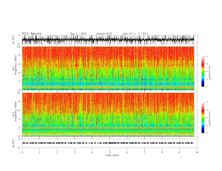This screenshot has width=222, height=171.
Task: Click the 'Time (min)' axis title
Action: [x=112, y=155]
